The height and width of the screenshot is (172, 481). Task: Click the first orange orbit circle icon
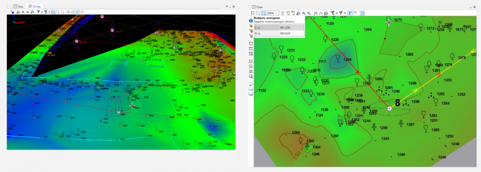pos(68,12)
